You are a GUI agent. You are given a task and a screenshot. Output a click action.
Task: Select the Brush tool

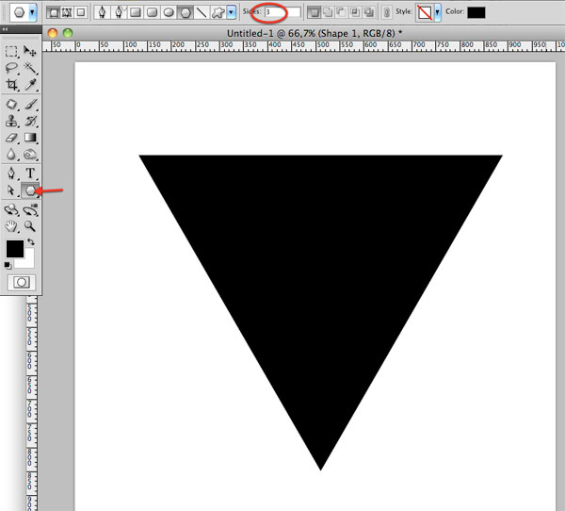(x=30, y=105)
